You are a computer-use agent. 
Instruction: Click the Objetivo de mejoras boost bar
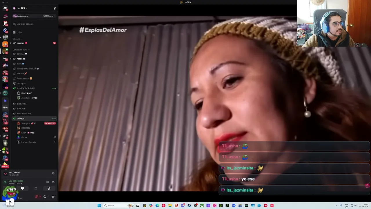(34, 16)
